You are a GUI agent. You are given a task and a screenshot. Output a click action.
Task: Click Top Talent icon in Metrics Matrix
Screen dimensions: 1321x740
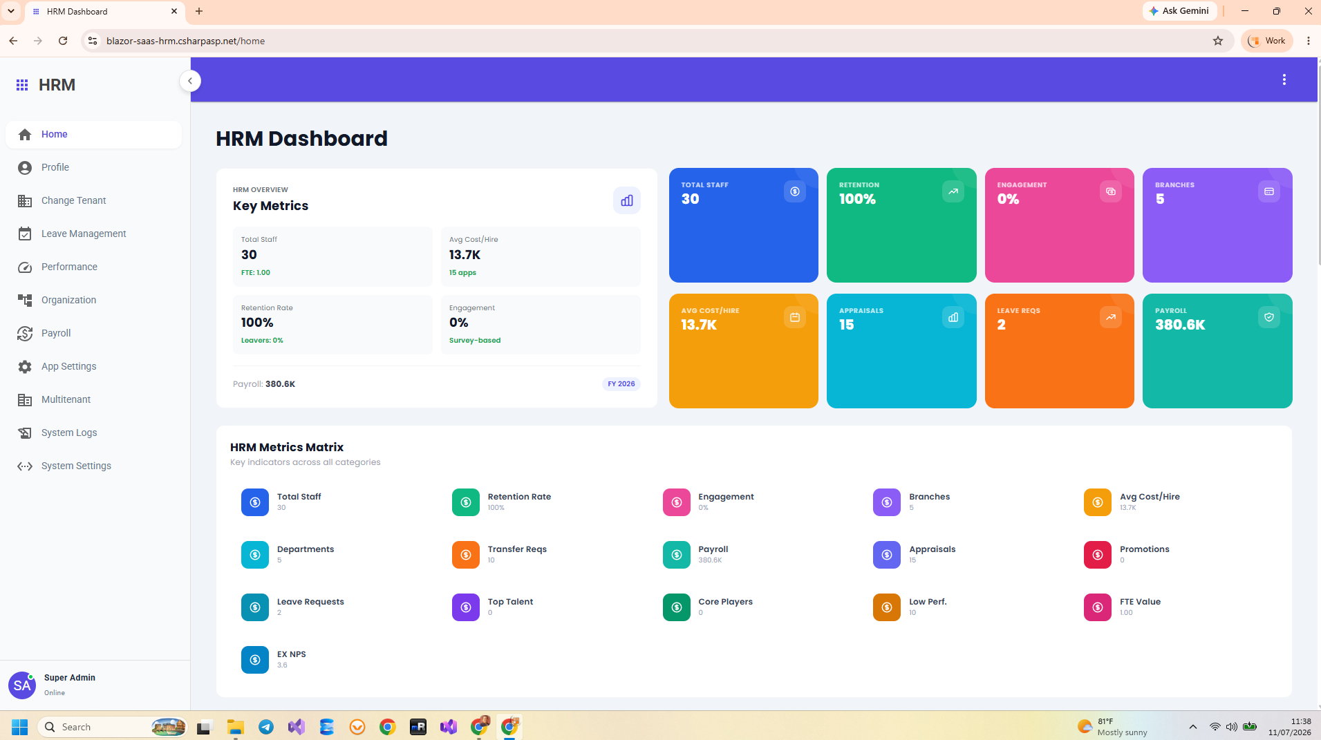point(466,607)
